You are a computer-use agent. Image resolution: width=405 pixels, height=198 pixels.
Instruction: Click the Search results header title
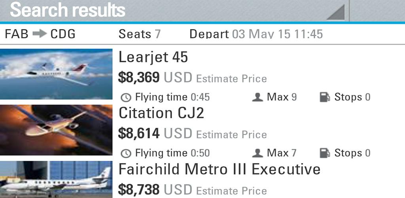tap(68, 10)
